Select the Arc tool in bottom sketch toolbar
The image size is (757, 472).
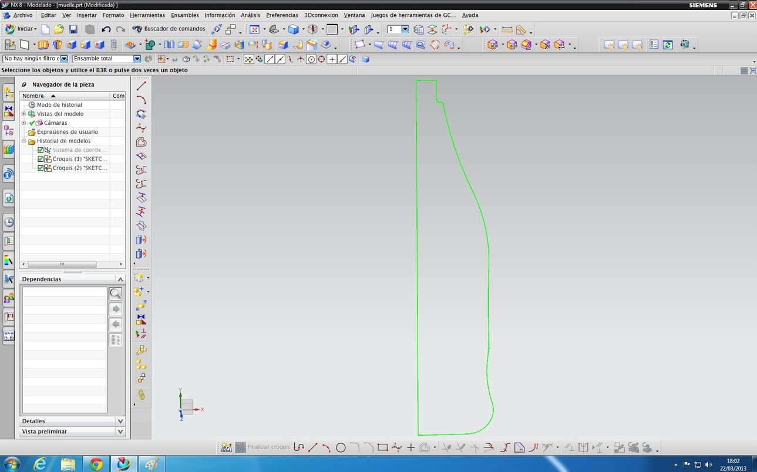click(x=327, y=447)
